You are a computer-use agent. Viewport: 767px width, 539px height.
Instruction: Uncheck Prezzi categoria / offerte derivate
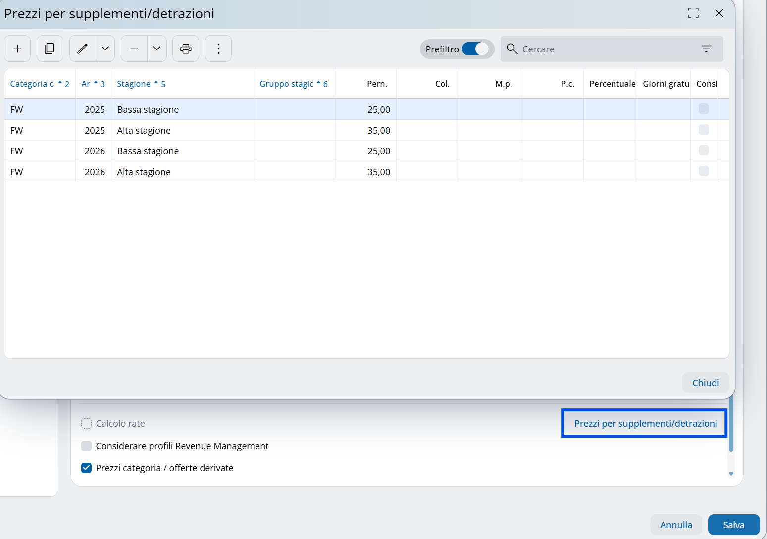click(x=87, y=468)
